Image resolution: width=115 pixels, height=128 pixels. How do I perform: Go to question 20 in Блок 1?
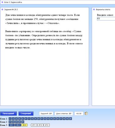click(70, 119)
